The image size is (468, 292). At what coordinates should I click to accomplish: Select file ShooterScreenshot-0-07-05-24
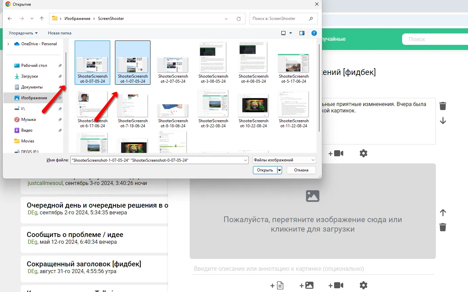[92, 62]
